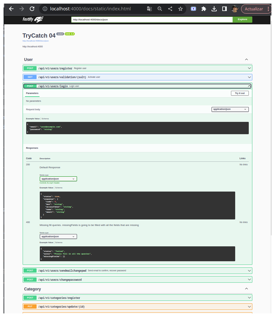Select the Parameters tab
Viewport: 274px width, 317px height.
click(32, 93)
